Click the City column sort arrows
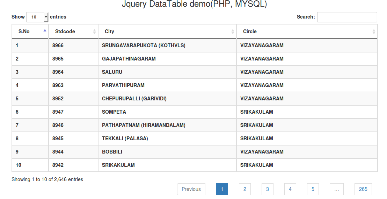 (x=233, y=31)
